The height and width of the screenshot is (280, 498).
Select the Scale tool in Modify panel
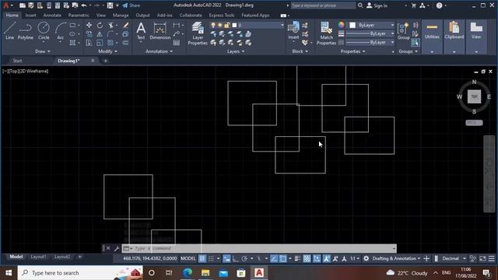coord(100,43)
